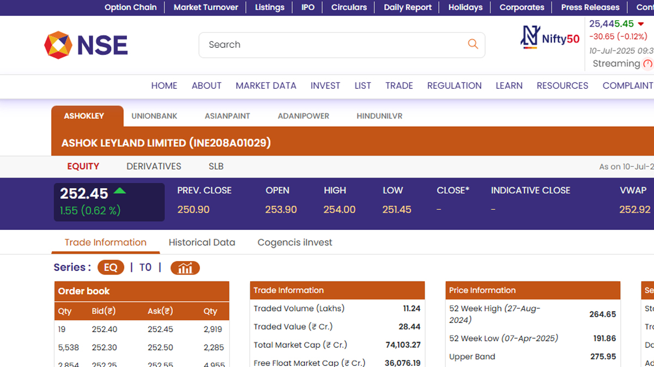The image size is (654, 367).
Task: Click Free Float Market Cap value 36,076.19
Action: [403, 363]
